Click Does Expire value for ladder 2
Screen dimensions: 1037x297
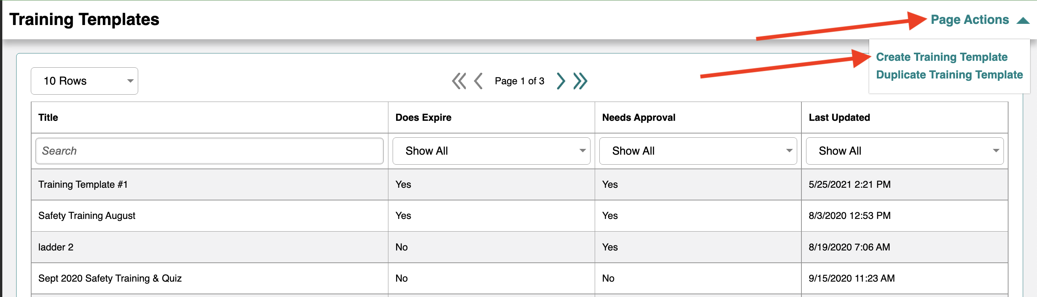point(401,247)
